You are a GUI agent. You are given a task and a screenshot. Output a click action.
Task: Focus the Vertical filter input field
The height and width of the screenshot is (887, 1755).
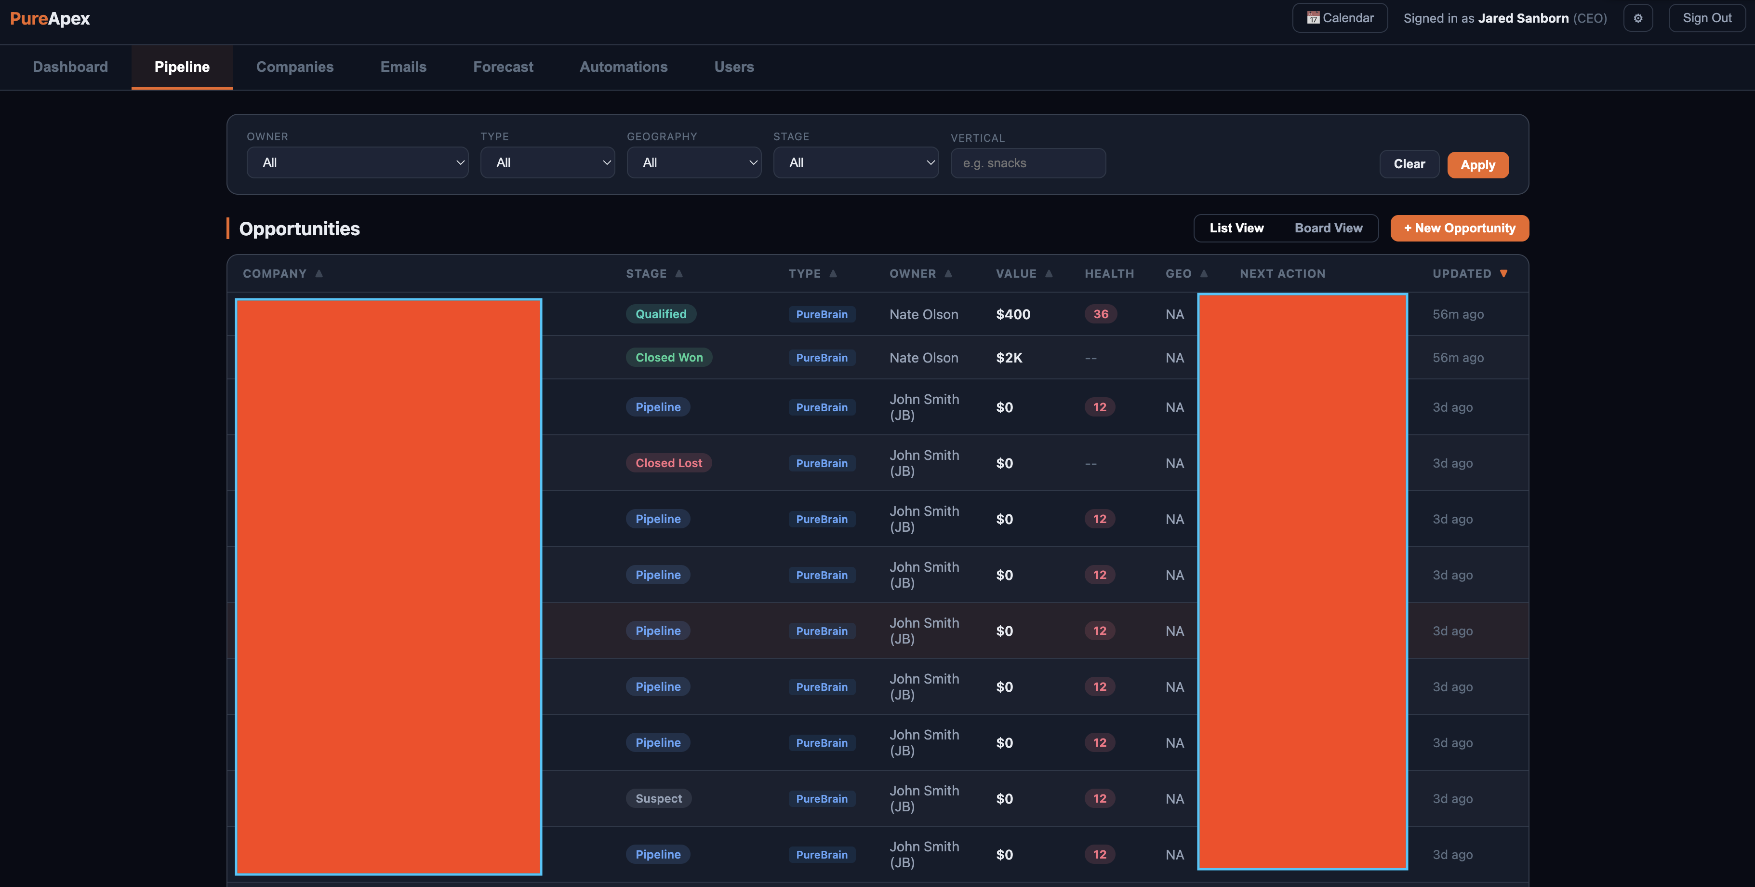(1028, 163)
